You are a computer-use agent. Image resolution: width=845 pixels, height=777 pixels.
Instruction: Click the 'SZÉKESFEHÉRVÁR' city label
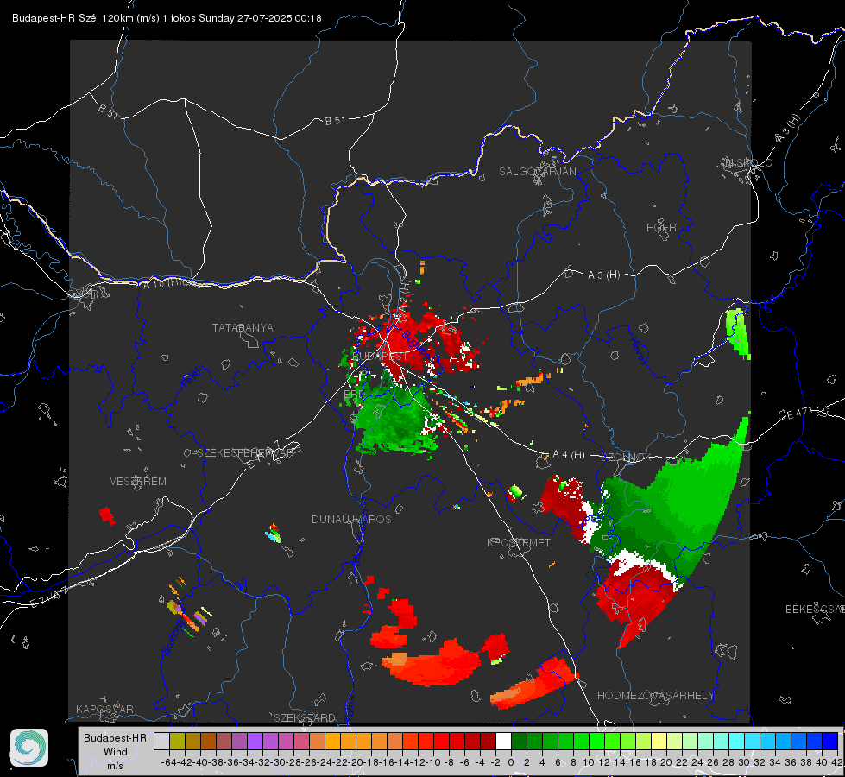(245, 453)
